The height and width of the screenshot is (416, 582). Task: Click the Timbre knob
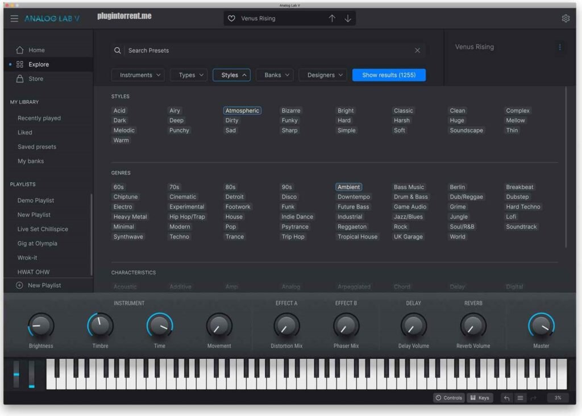pos(100,326)
